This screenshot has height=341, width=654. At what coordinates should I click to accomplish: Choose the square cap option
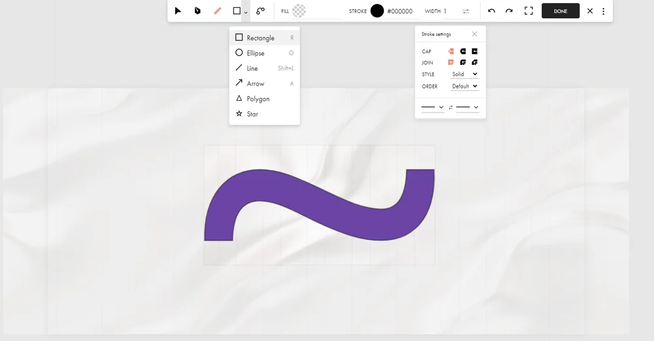pyautogui.click(x=475, y=51)
